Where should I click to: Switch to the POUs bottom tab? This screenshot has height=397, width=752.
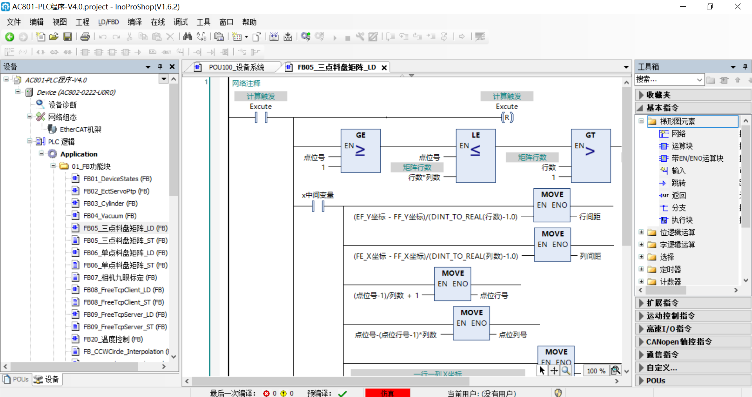16,379
